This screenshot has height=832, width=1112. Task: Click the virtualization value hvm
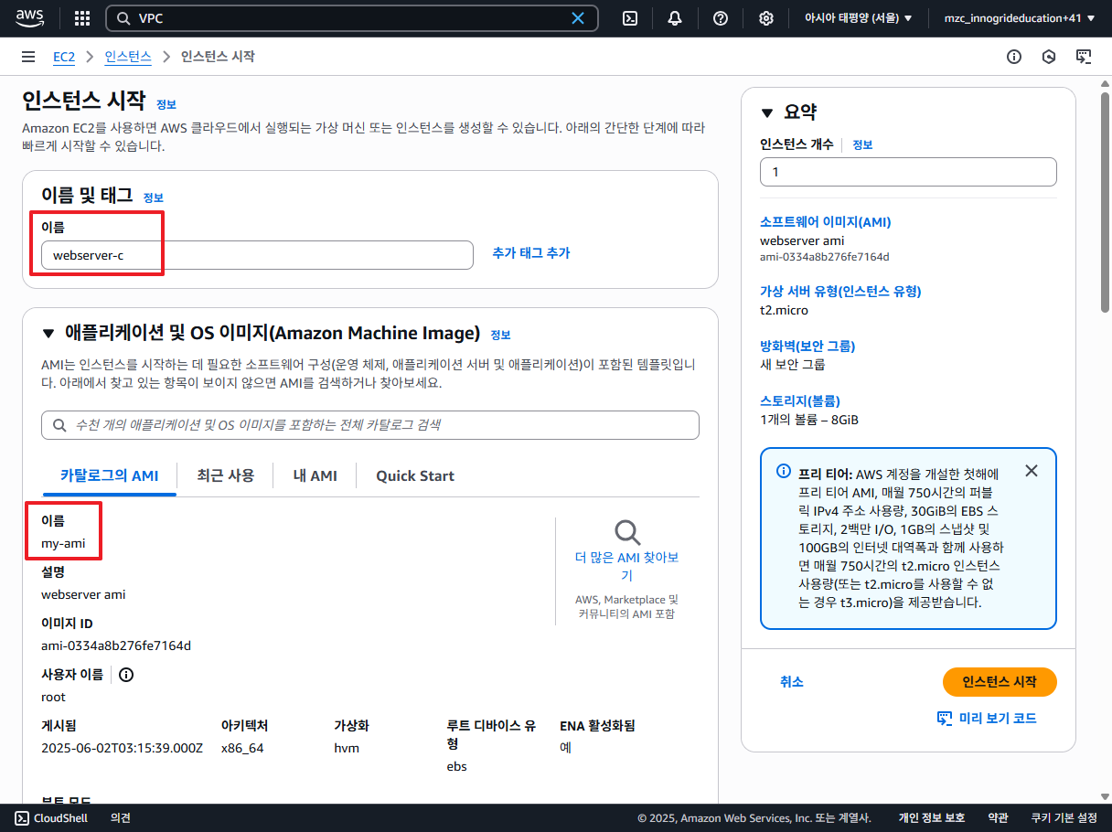pos(347,748)
